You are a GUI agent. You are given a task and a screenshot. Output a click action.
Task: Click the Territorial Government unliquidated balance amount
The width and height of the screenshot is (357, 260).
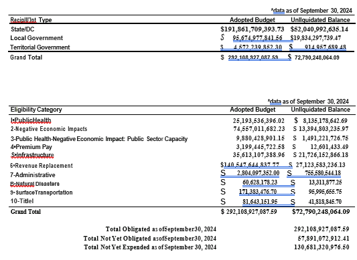click(x=326, y=47)
